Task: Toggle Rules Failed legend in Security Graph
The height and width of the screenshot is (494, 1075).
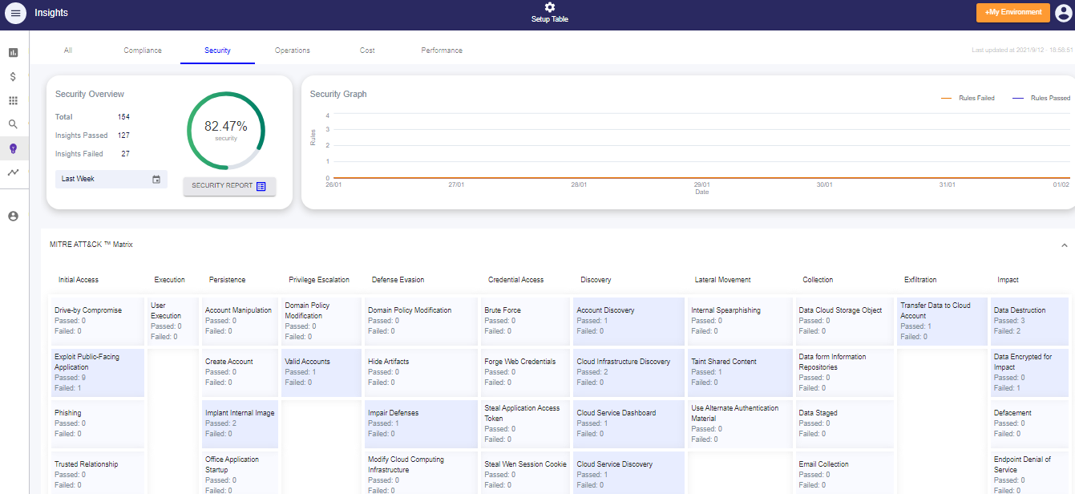Action: pos(968,98)
